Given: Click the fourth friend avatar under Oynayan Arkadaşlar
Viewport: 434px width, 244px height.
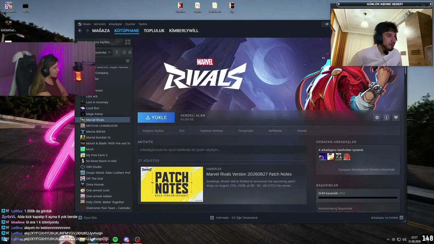Looking at the screenshot, I should (347, 157).
